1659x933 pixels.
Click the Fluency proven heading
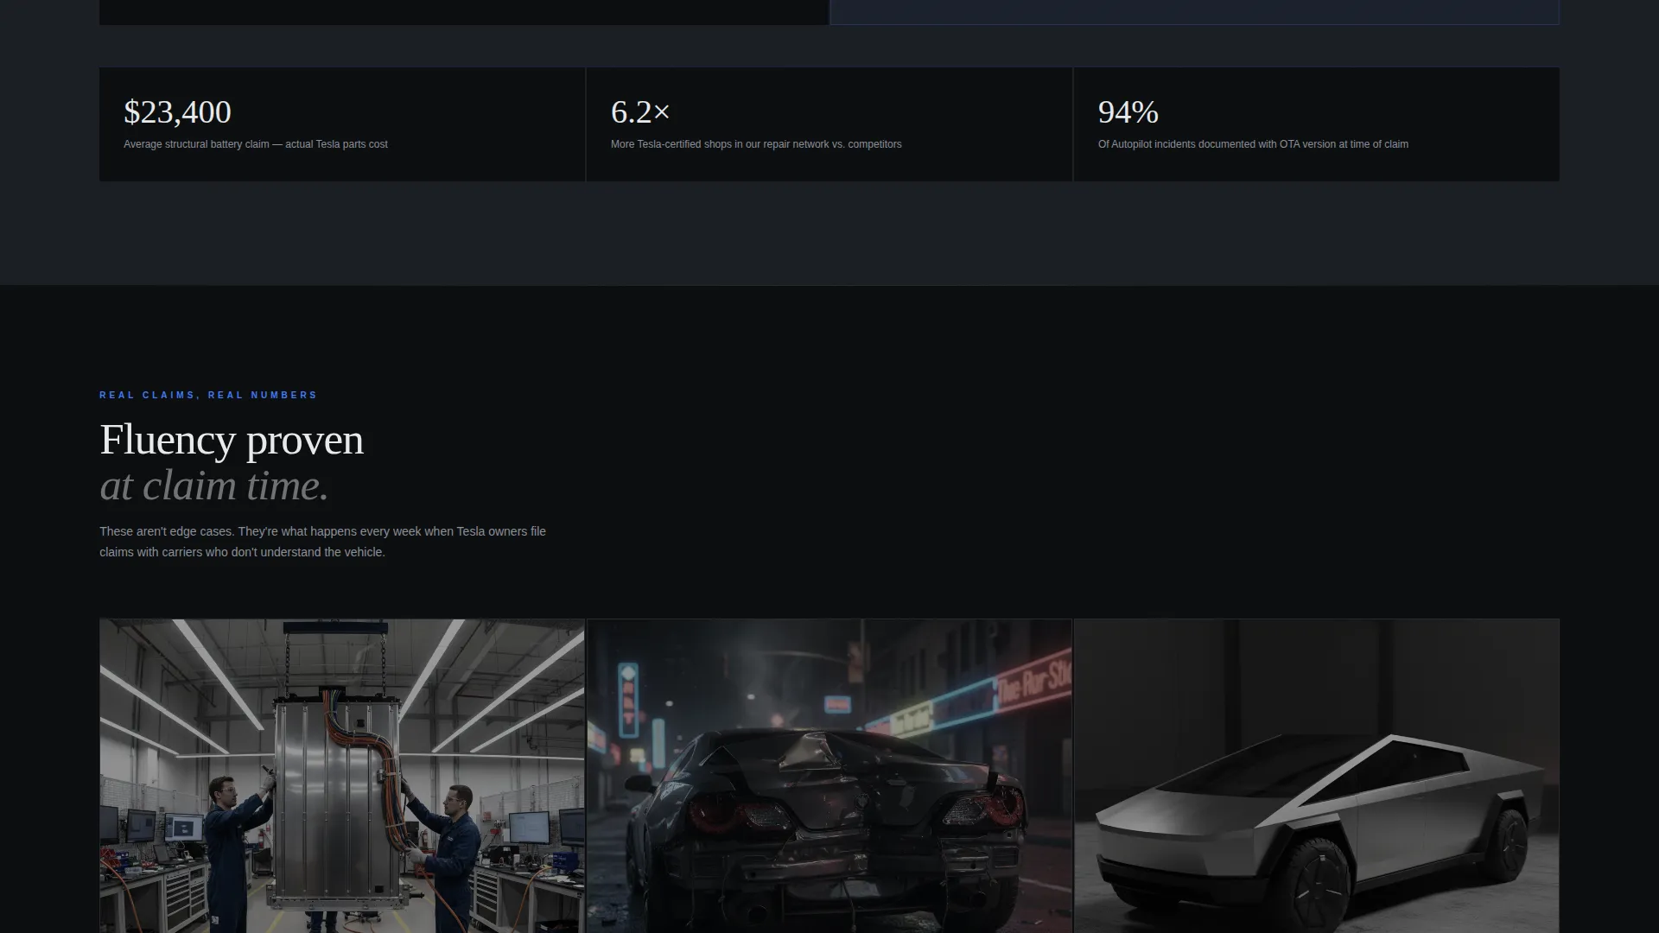[x=232, y=440]
